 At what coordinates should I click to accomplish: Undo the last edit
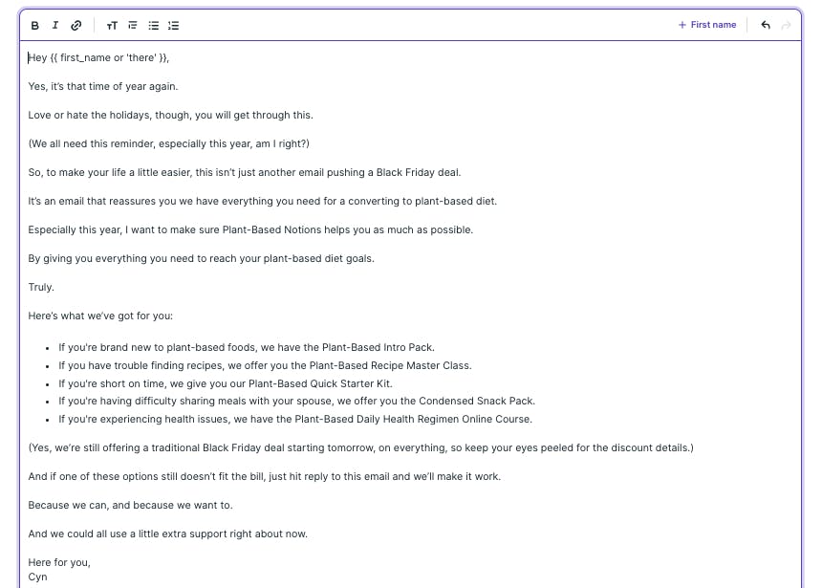coord(766,25)
